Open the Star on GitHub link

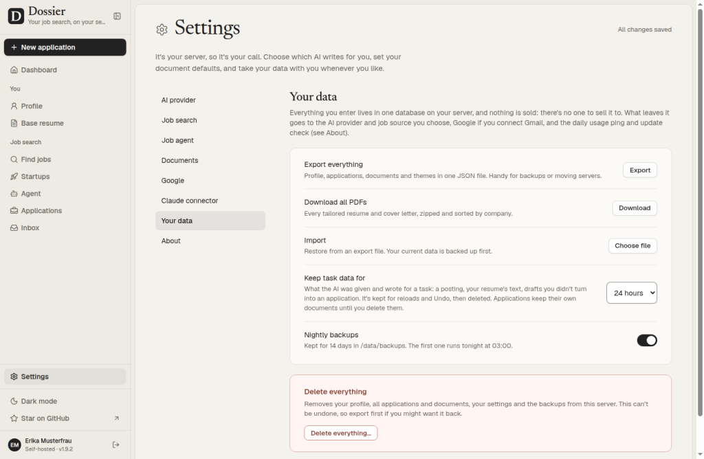(x=45, y=418)
